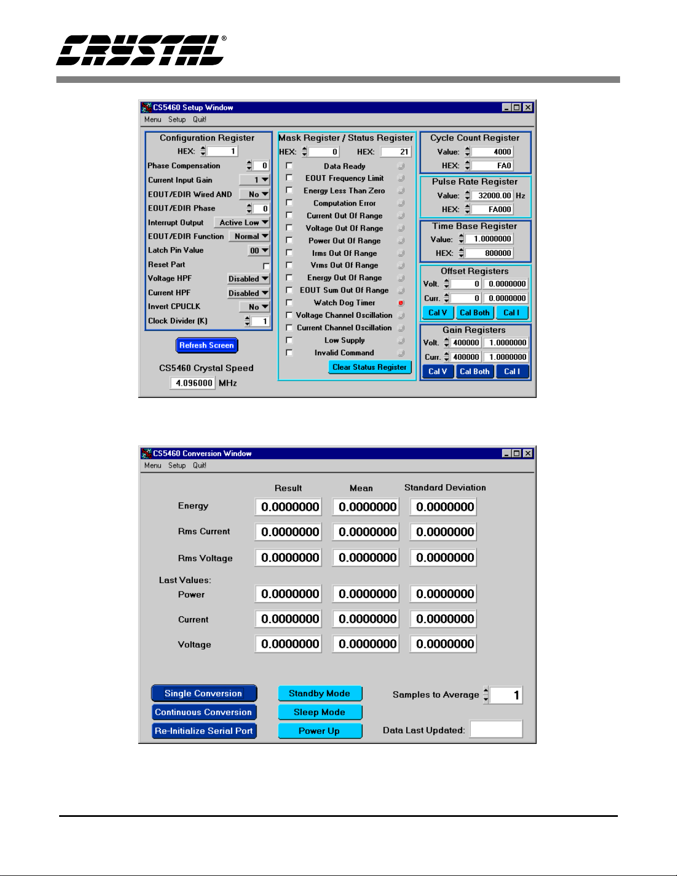Toggle the Voltage Channel Oscillation checkbox

(x=289, y=315)
